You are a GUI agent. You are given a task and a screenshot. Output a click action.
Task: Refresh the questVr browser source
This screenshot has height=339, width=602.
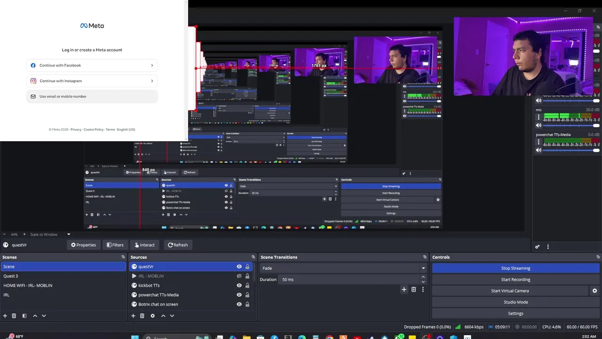(x=178, y=245)
